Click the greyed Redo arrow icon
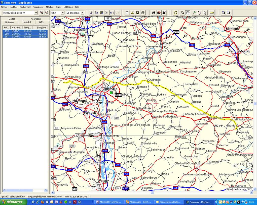 [117, 13]
